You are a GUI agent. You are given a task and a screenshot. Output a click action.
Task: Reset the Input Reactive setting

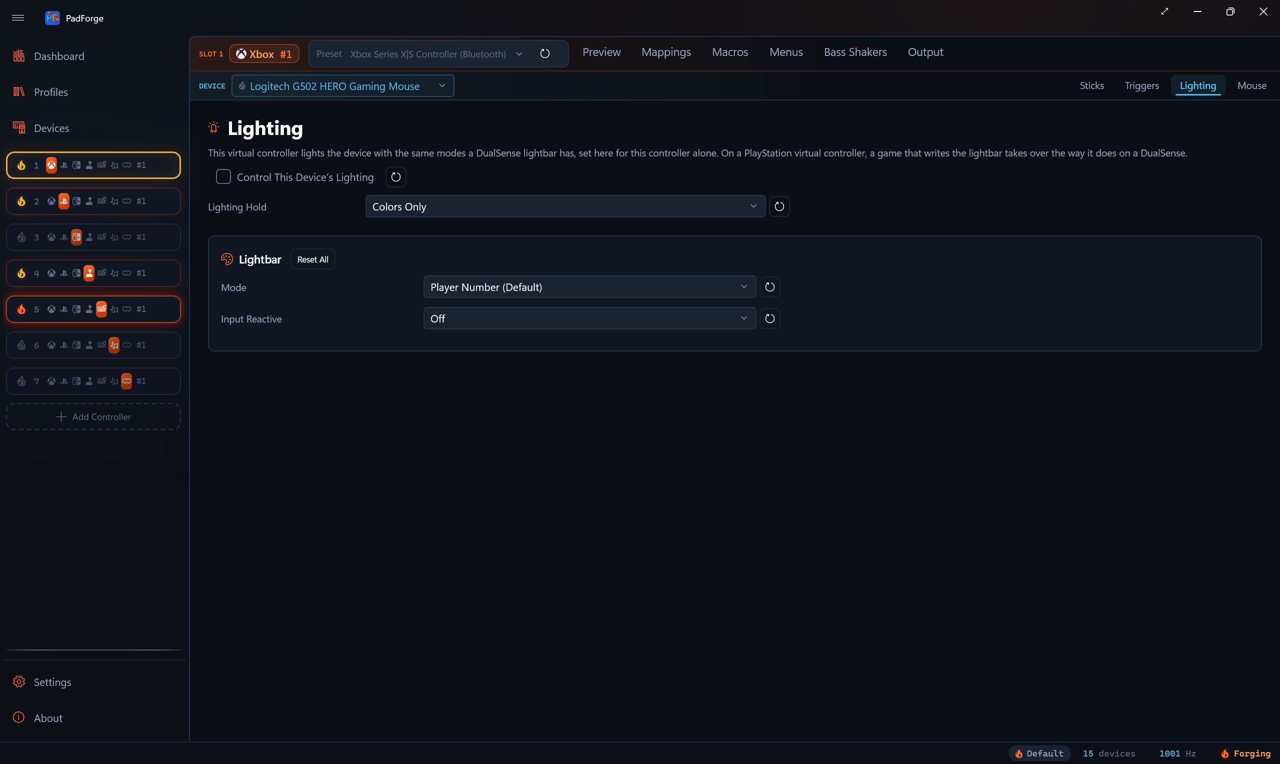tap(769, 318)
